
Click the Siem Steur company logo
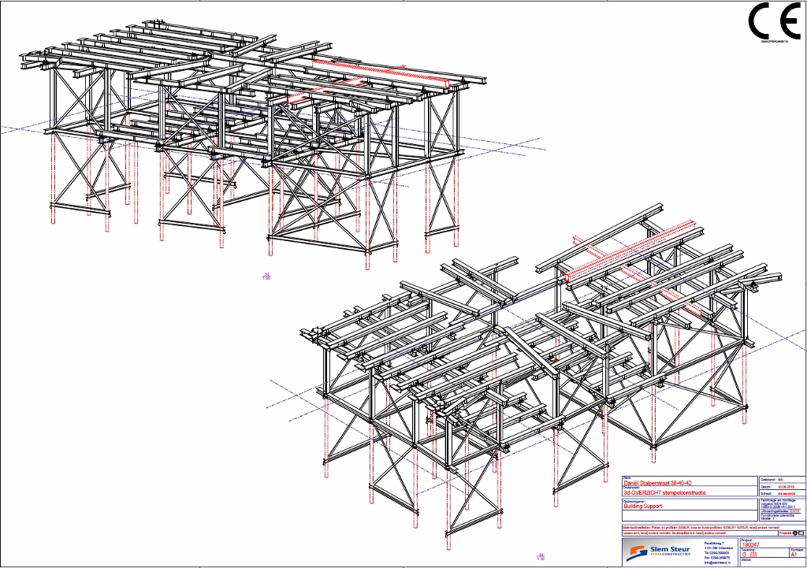658,553
